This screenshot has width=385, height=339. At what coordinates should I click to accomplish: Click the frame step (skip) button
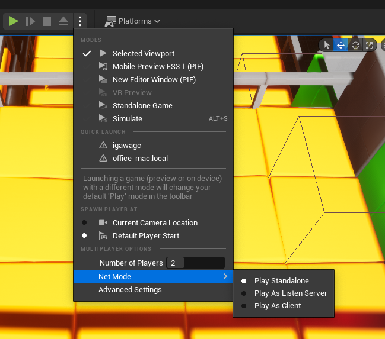coord(30,21)
